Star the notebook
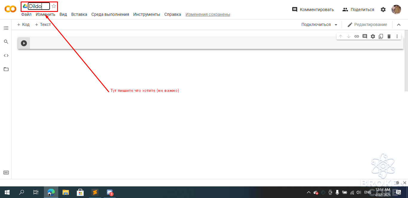Viewport: 408px width, 198px height. 54,6
